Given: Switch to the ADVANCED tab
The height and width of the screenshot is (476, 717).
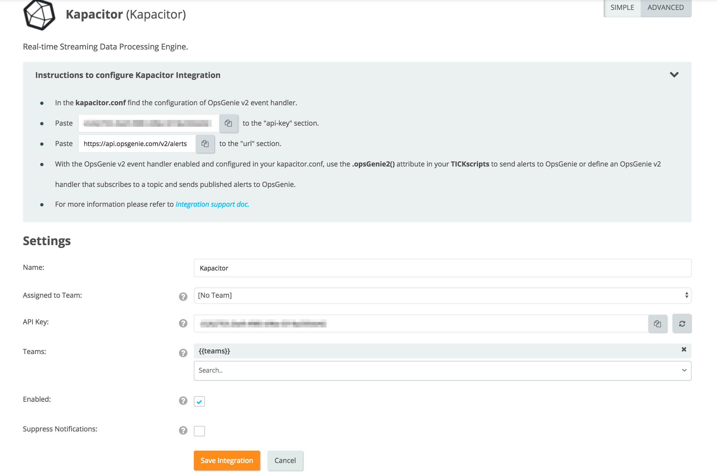Looking at the screenshot, I should pos(665,7).
